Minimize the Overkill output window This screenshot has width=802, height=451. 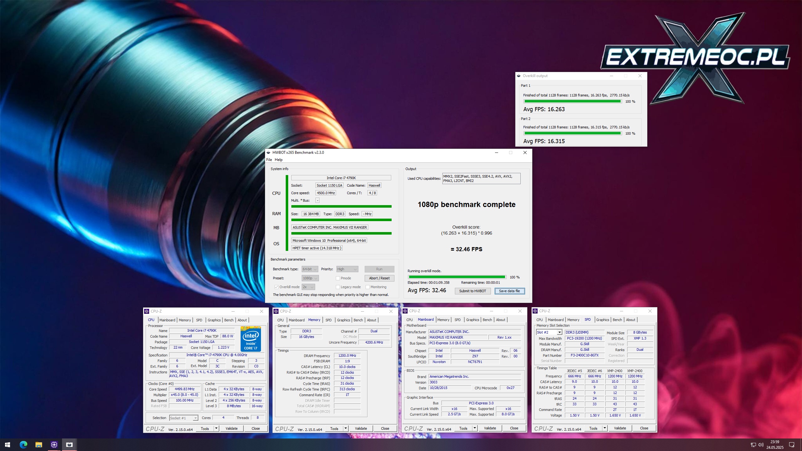(x=611, y=76)
